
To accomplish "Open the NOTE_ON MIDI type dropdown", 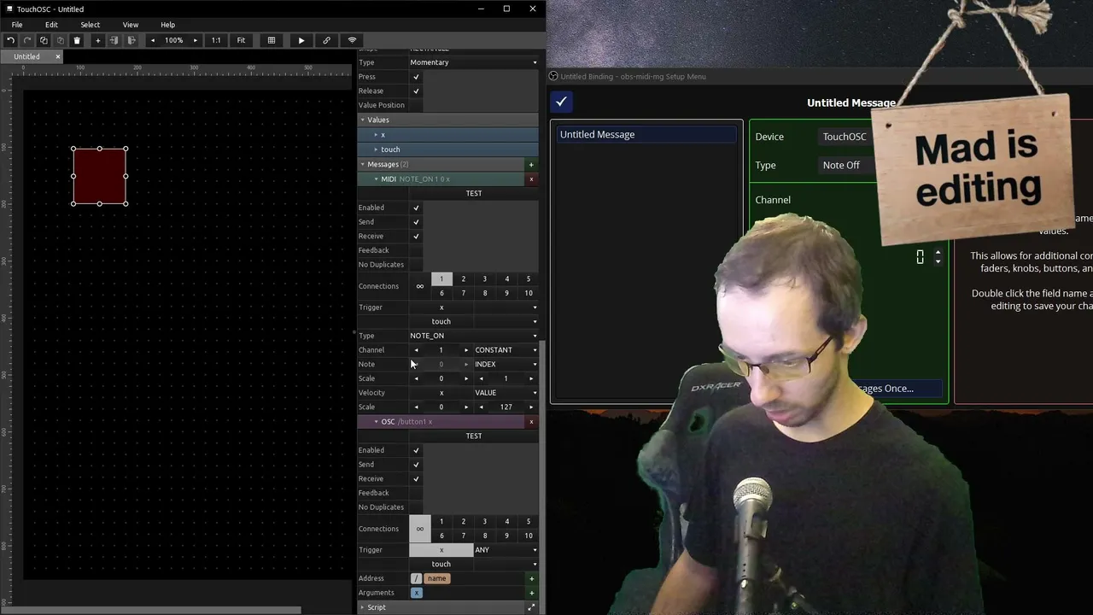I will [474, 336].
